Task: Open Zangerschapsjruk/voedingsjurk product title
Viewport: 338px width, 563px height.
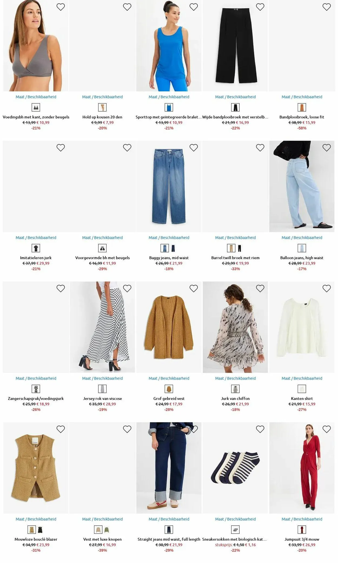Action: click(x=36, y=399)
